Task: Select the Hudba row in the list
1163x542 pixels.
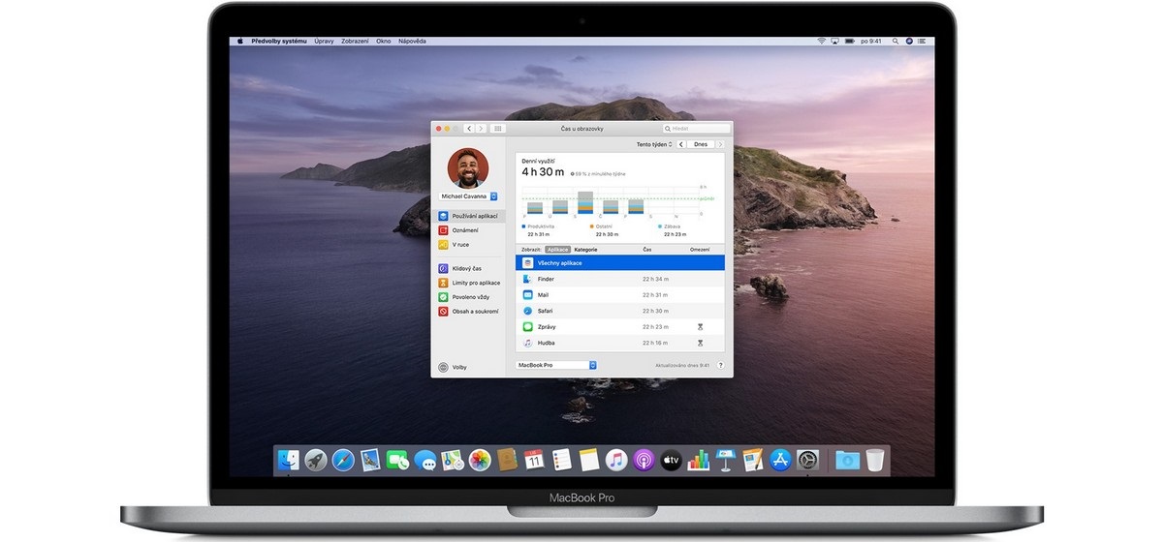Action: (620, 343)
